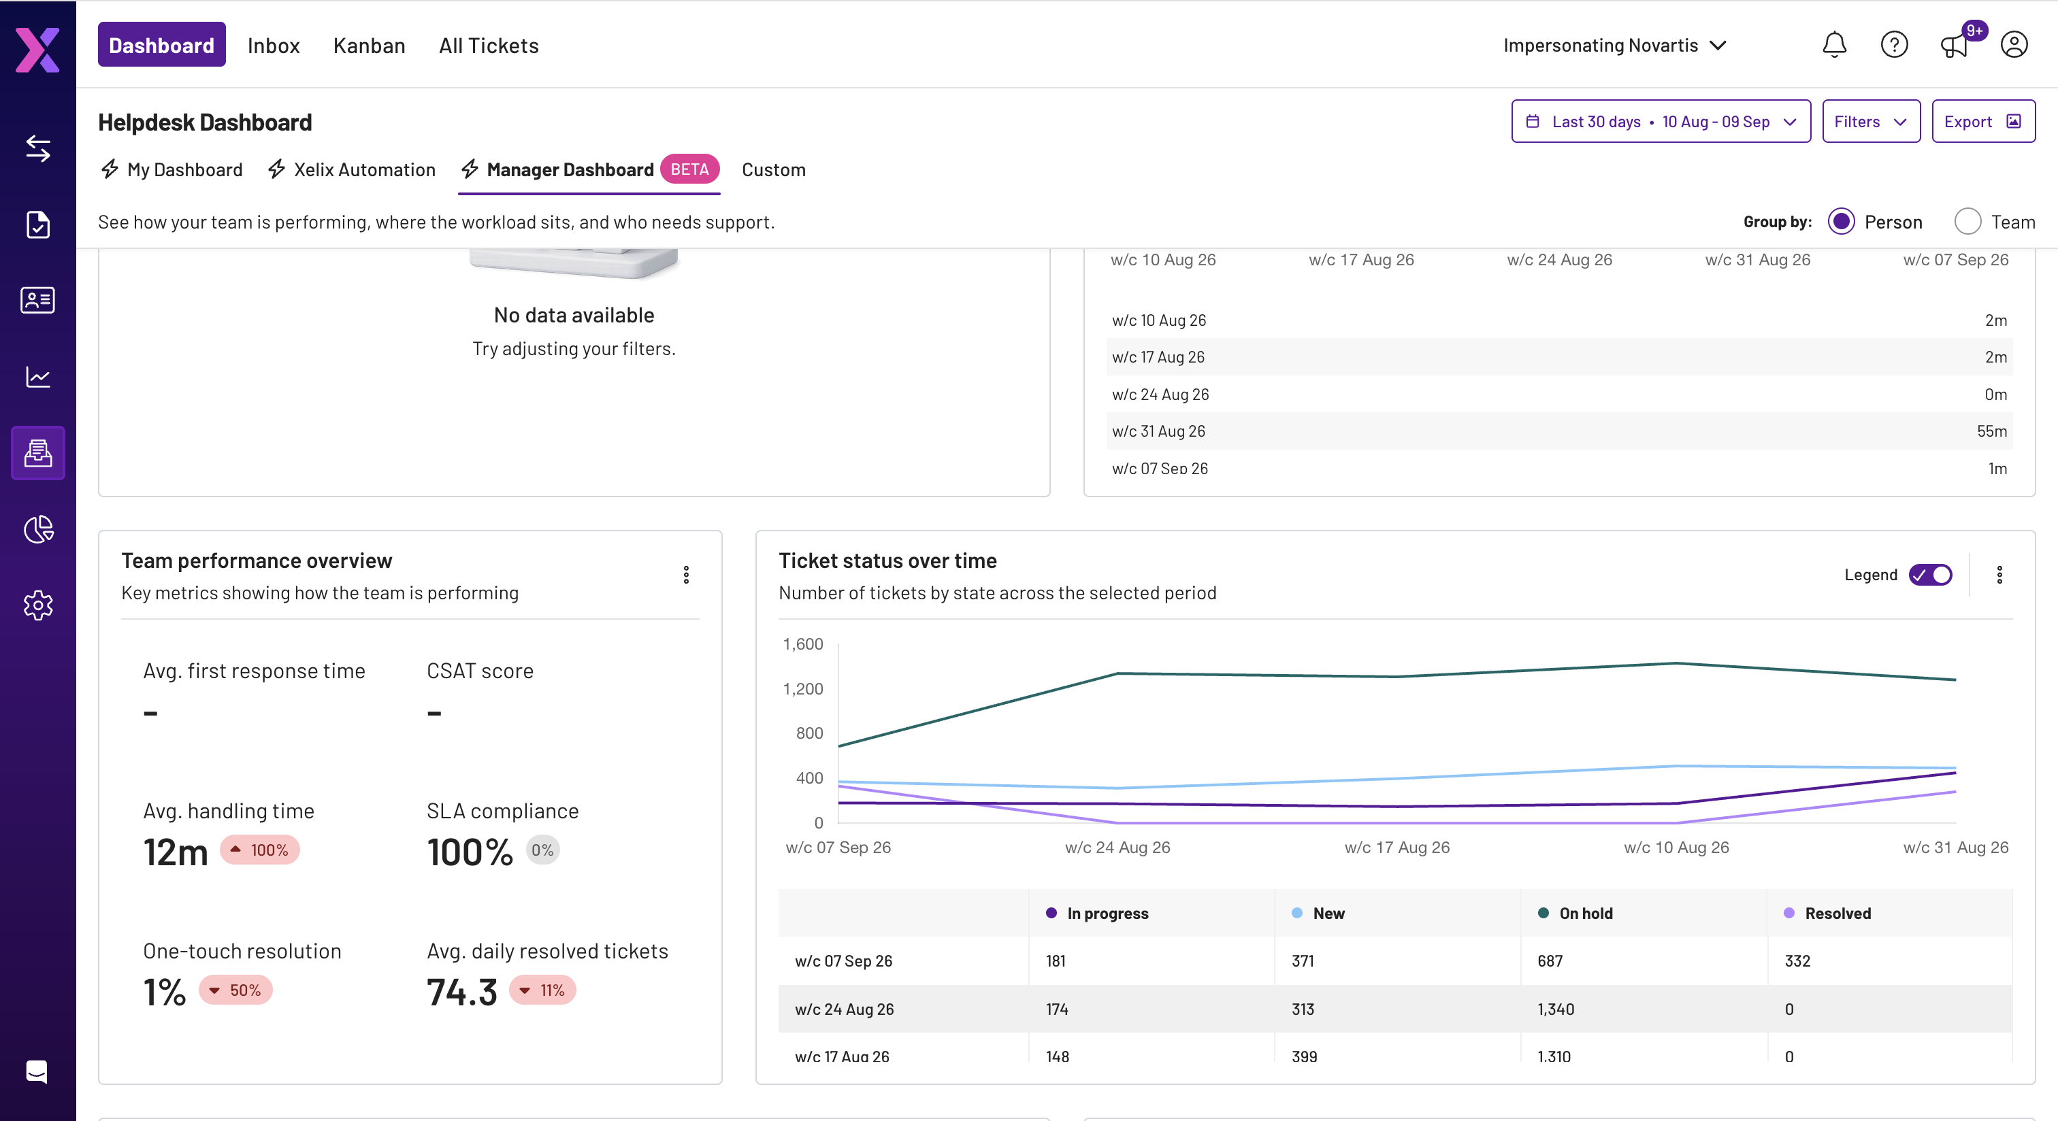This screenshot has height=1121, width=2058.
Task: Click the 100% handling time change badge
Action: click(x=260, y=850)
